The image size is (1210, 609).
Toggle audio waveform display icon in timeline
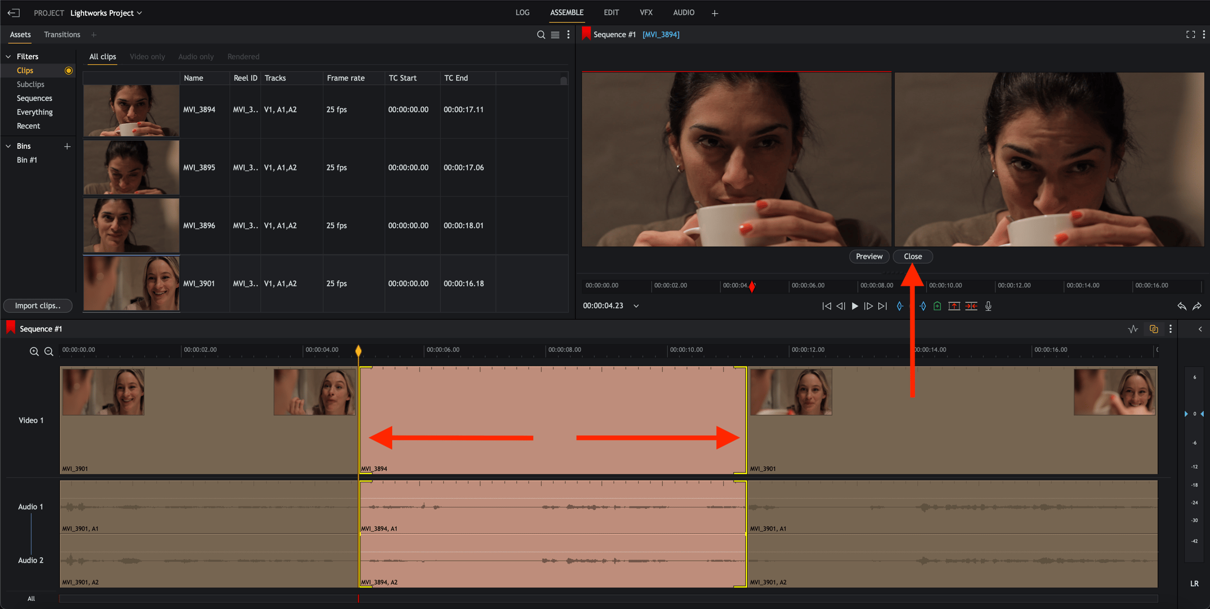[1133, 329]
